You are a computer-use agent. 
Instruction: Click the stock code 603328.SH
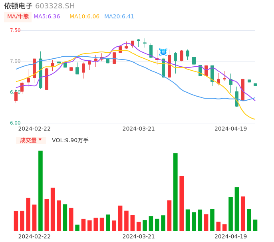(55, 6)
